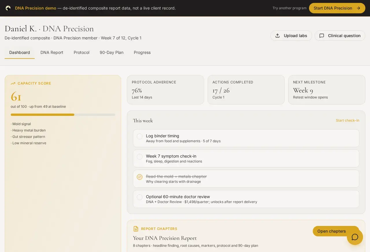
Task: Click the This week section heading
Action: click(x=143, y=120)
